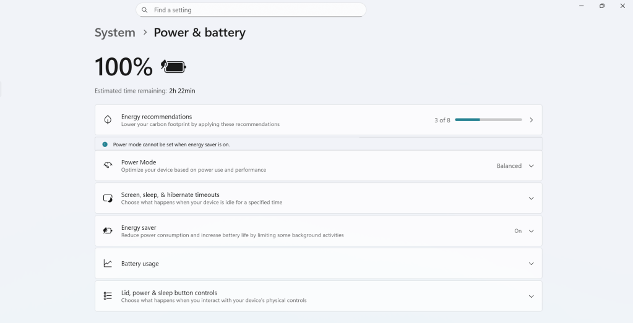The width and height of the screenshot is (633, 323).
Task: Focus the Find a setting search box
Action: coord(251,10)
